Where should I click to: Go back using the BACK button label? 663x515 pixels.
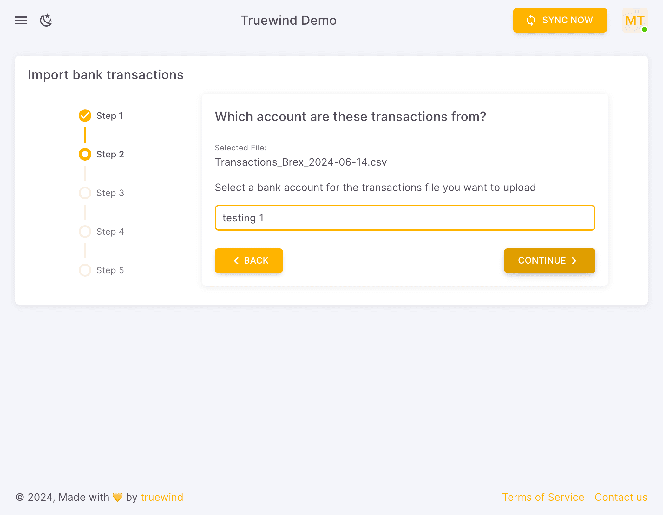coord(256,261)
